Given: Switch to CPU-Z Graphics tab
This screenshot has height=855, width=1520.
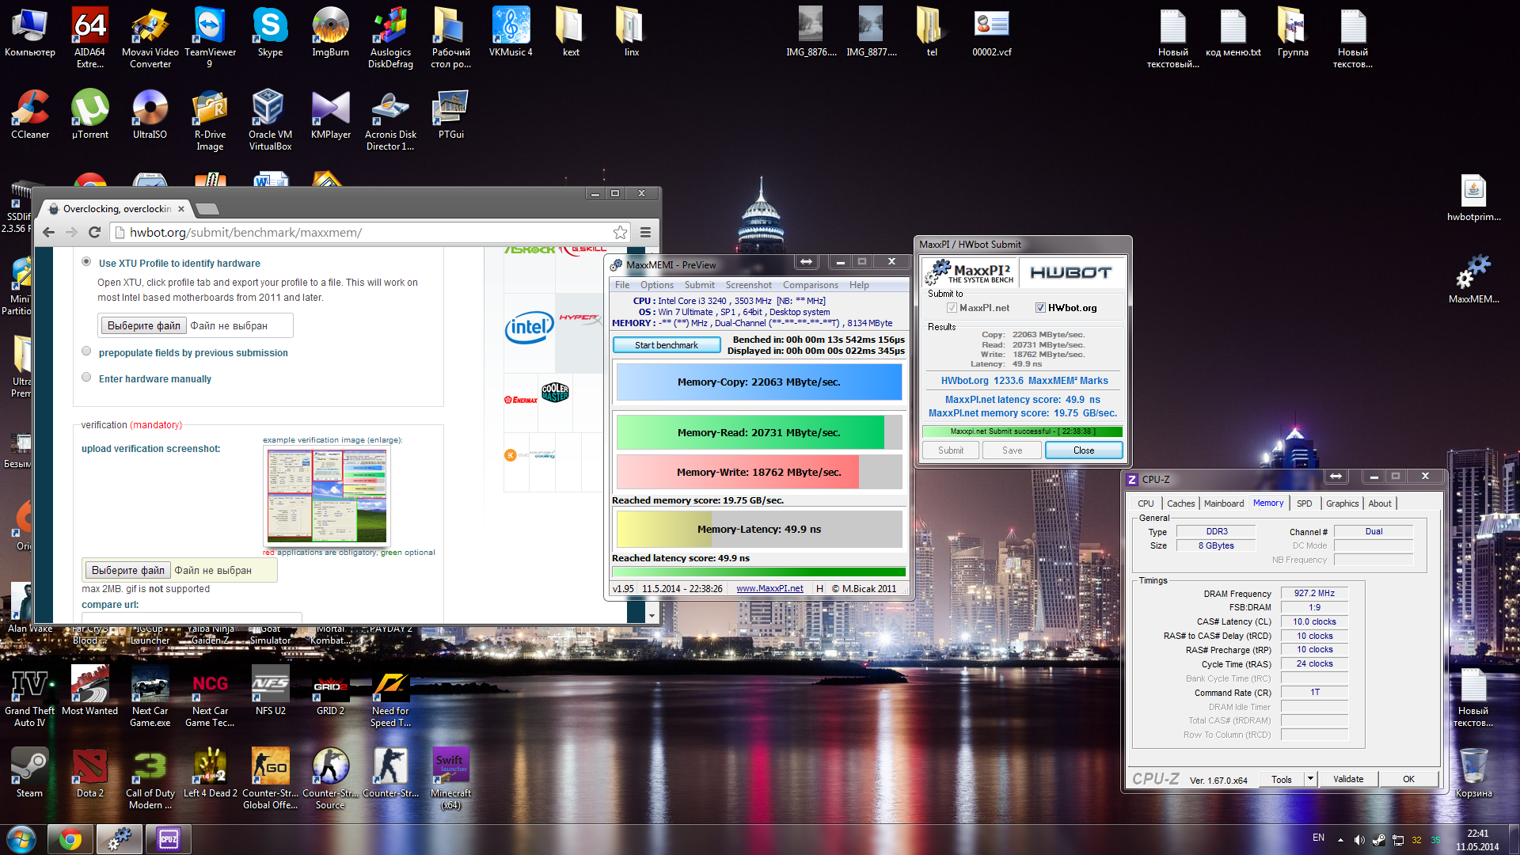Looking at the screenshot, I should tap(1342, 503).
